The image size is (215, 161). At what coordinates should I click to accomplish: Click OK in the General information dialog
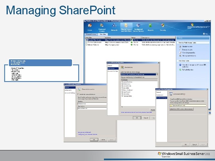click(94, 140)
